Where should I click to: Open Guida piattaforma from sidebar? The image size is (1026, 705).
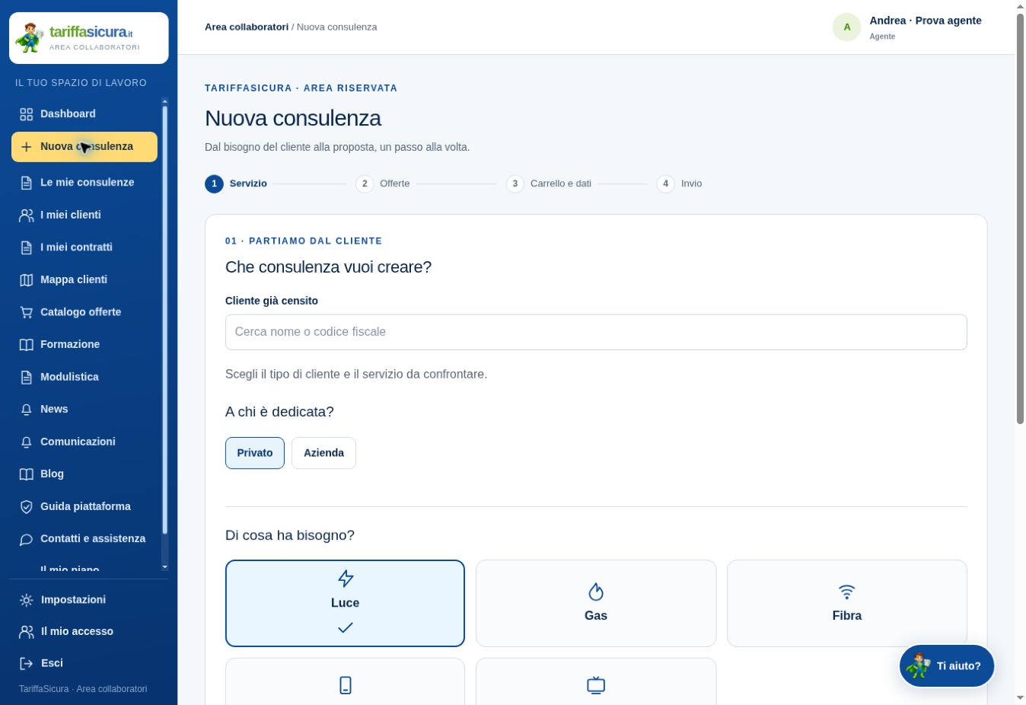pyautogui.click(x=84, y=507)
